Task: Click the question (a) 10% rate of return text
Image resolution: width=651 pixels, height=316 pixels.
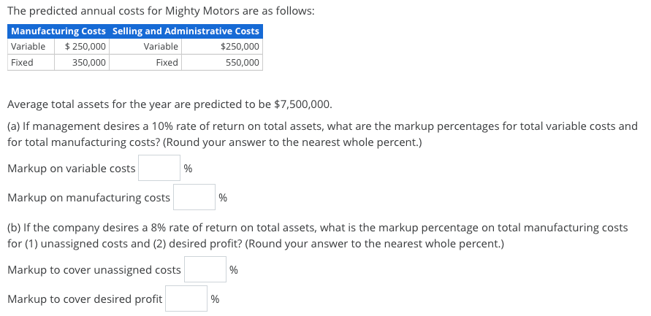Action: (x=322, y=134)
